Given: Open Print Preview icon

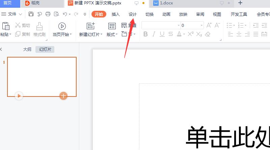Looking at the screenshot, I should (x=56, y=14).
